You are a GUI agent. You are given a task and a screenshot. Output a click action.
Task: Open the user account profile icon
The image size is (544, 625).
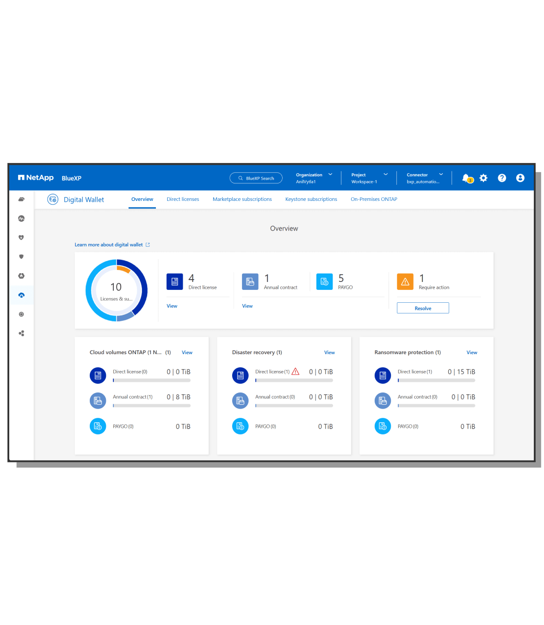520,178
